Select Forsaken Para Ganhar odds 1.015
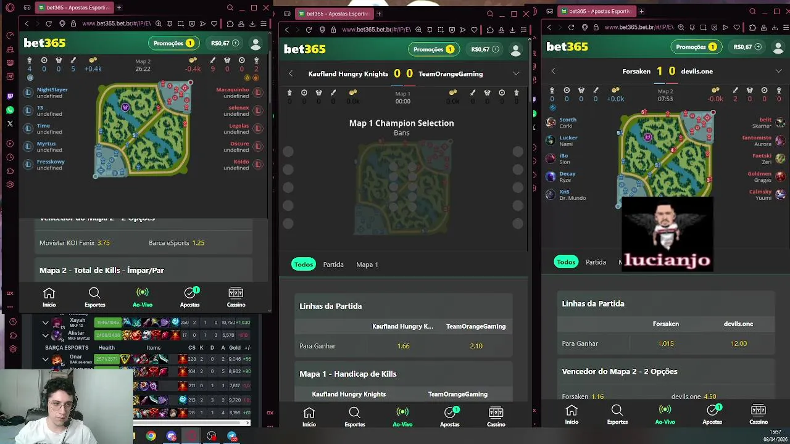 [665, 343]
